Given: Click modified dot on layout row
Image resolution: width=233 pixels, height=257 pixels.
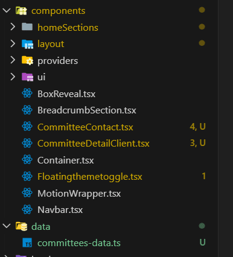Looking at the screenshot, I should [202, 43].
